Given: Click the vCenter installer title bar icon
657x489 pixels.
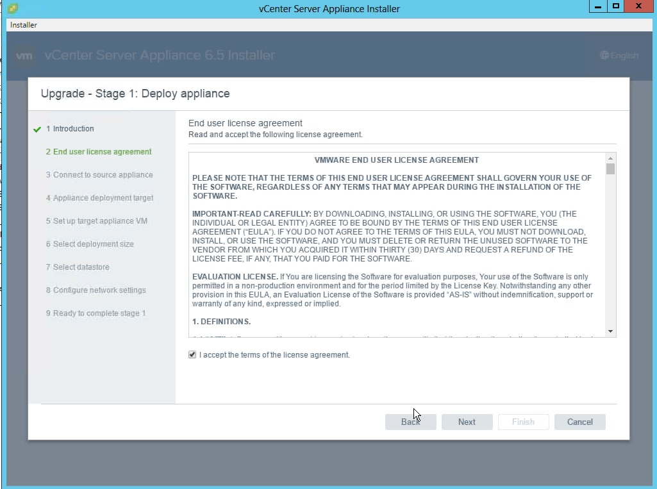Looking at the screenshot, I should coord(13,8).
